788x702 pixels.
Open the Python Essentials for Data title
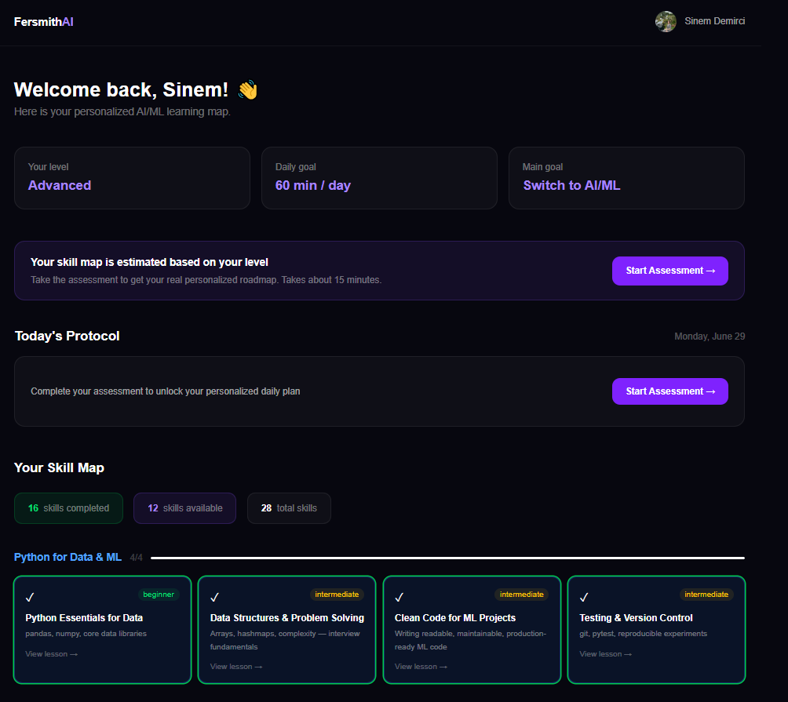tap(84, 618)
